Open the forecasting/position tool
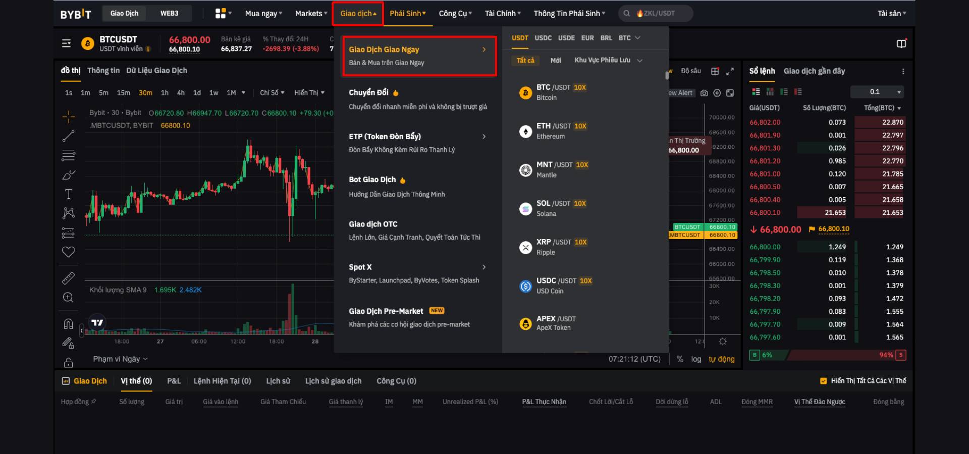The height and width of the screenshot is (454, 969). point(69,233)
